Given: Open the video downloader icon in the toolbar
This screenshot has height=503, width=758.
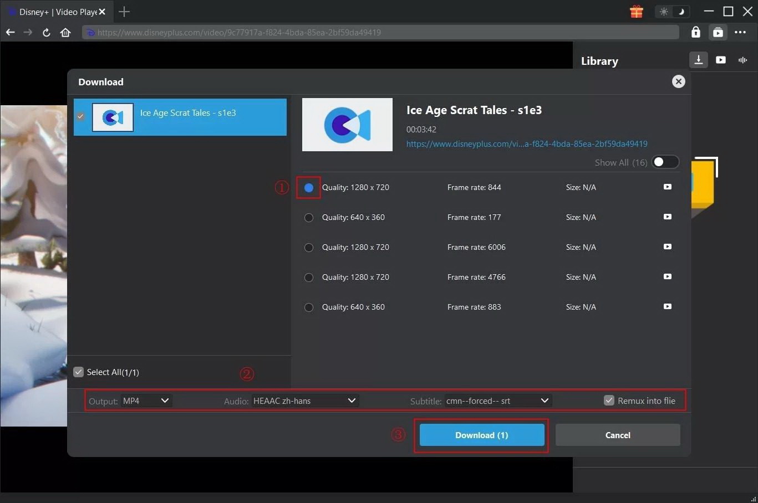Looking at the screenshot, I should [698, 60].
